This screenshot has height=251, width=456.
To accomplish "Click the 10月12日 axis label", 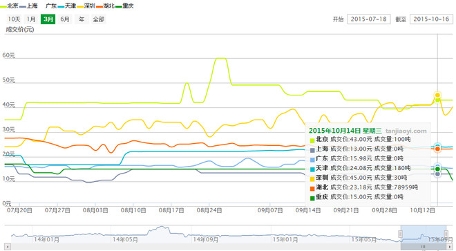I will (422, 210).
